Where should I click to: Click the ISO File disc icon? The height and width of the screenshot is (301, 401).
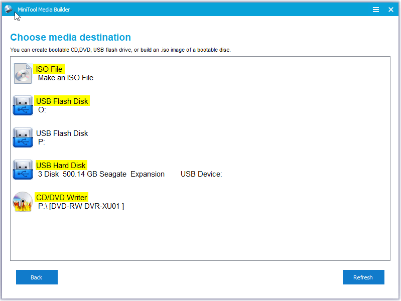coord(23,74)
